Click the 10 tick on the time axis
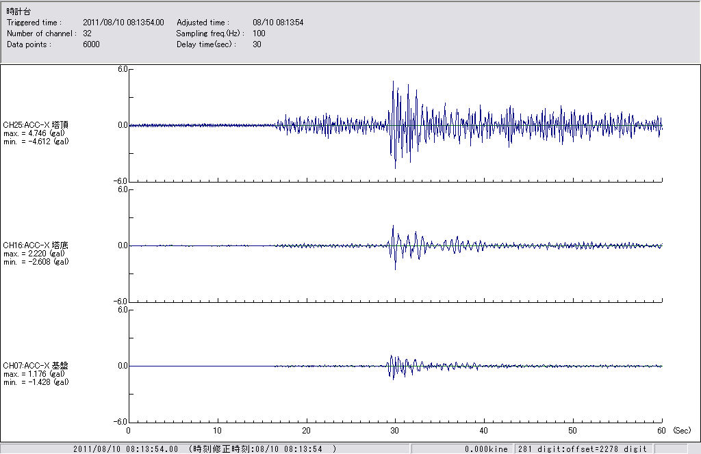Viewport: 701px width, 454px height. pyautogui.click(x=218, y=431)
